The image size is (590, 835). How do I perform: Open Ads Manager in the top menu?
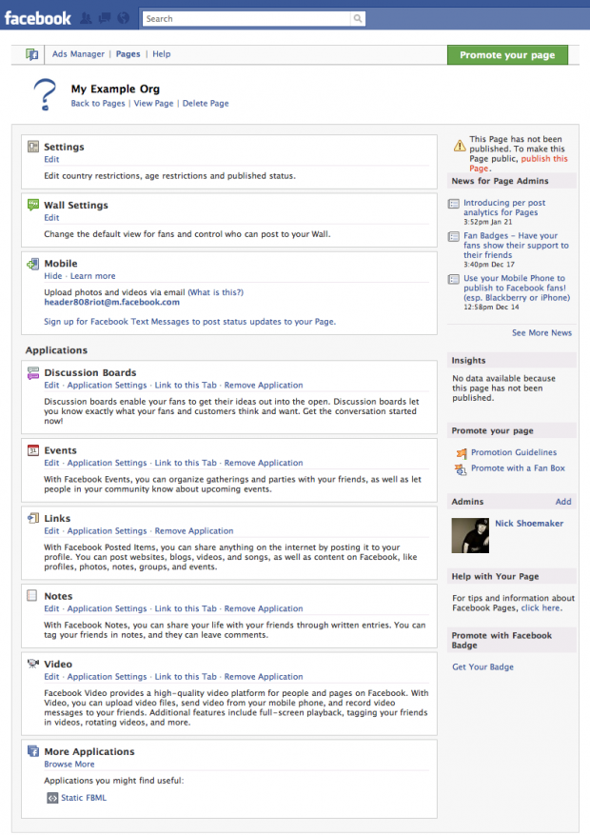[x=78, y=53]
